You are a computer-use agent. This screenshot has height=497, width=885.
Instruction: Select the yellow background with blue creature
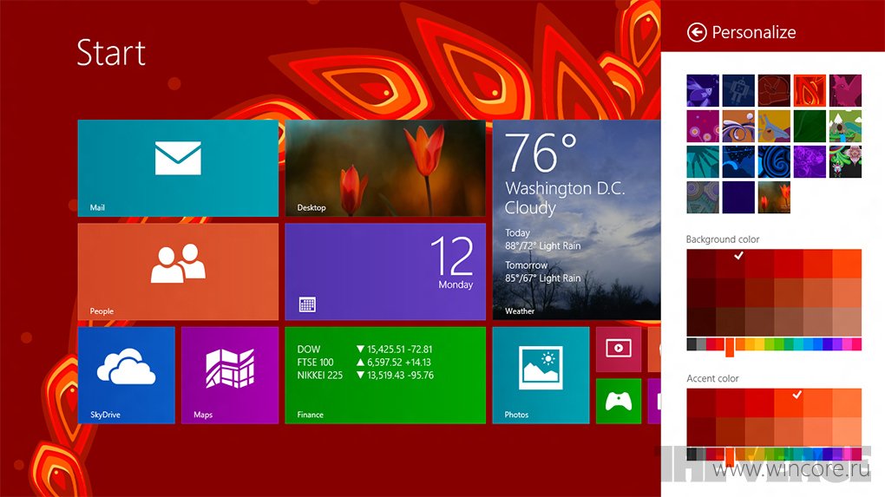(774, 126)
